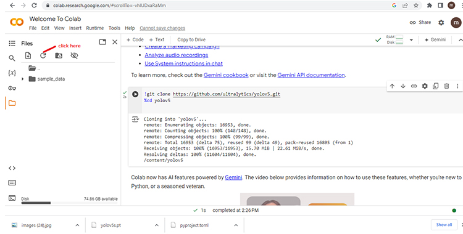This screenshot has width=463, height=234.
Task: Open the File menu
Action: click(33, 28)
